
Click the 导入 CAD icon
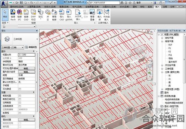62,15
